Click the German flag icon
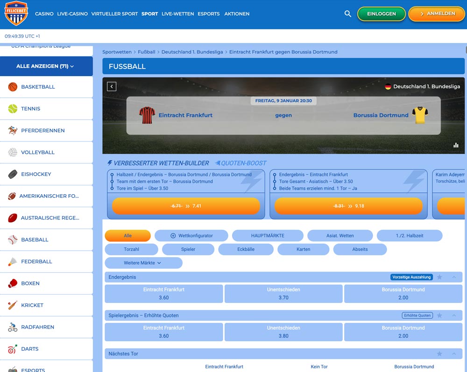 (x=388, y=87)
